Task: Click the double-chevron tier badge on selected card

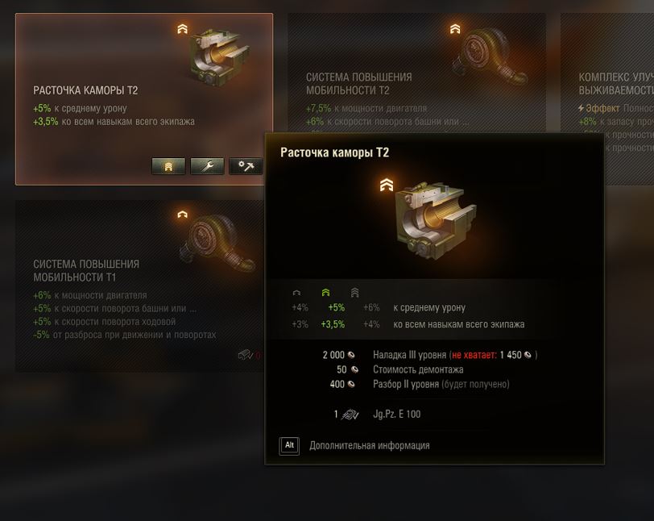Action: (x=182, y=29)
